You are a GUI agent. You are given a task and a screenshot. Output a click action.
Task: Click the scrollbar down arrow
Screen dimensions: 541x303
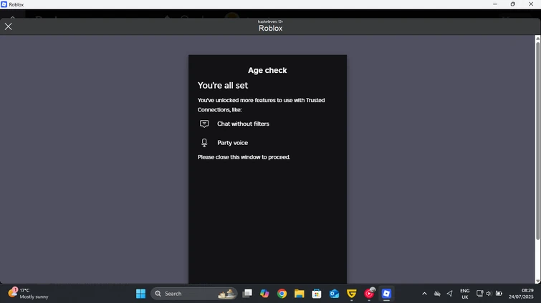[537, 281]
